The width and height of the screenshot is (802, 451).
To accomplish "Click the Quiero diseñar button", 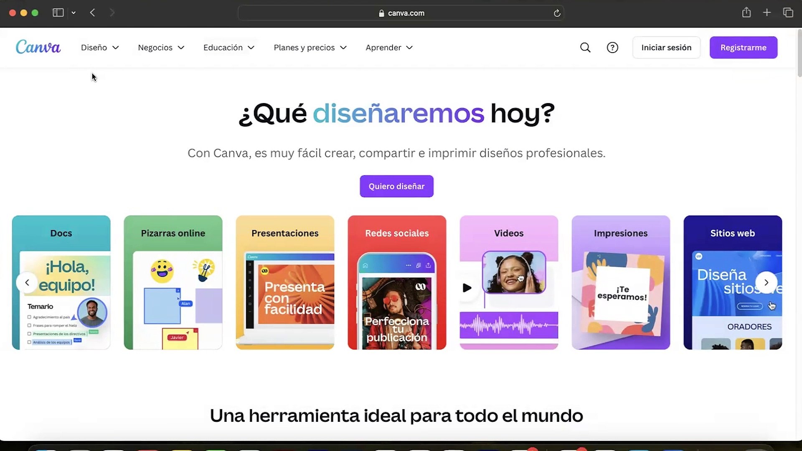I will point(396,186).
